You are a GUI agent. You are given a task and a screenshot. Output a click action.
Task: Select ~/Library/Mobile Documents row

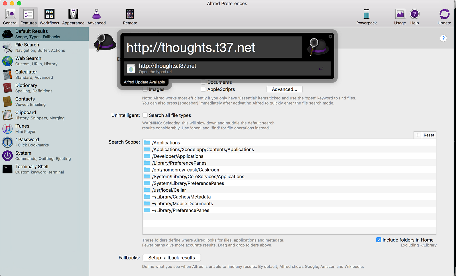point(289,204)
